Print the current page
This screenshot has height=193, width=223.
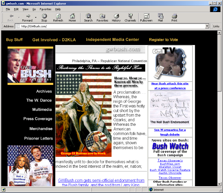[174, 17]
